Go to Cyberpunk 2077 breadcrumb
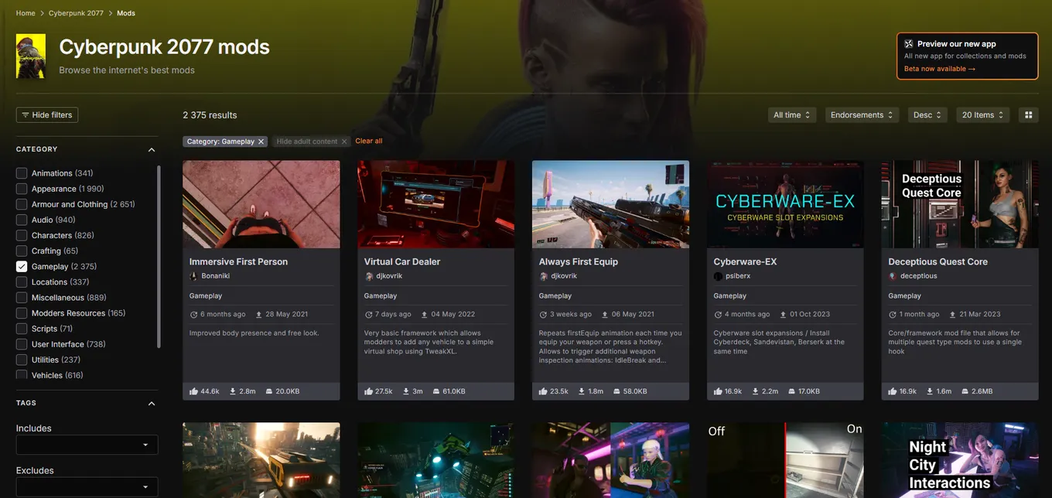 pyautogui.click(x=77, y=13)
